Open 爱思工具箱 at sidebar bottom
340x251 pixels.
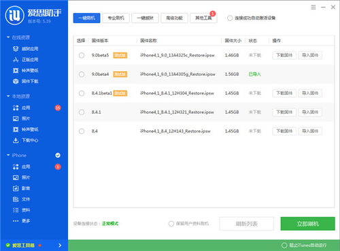point(23,245)
